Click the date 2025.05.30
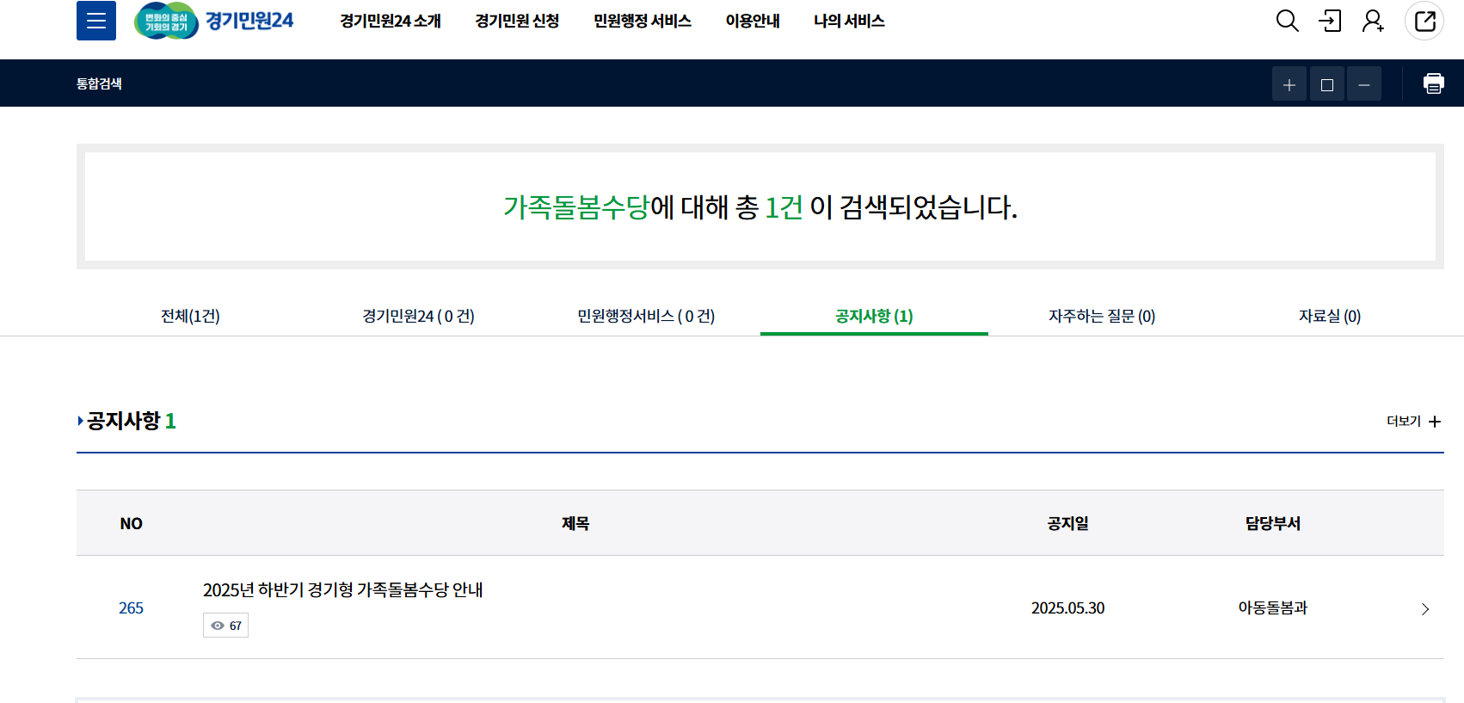1464x703 pixels. (1067, 607)
